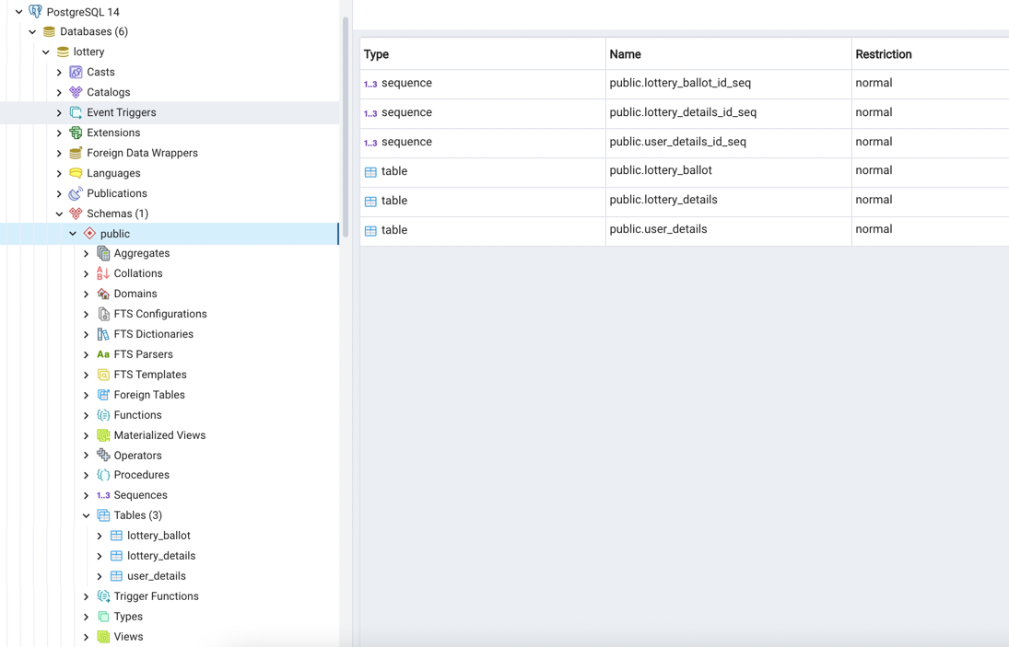Click public.lottery_details_id_seq name cell

[x=729, y=113]
